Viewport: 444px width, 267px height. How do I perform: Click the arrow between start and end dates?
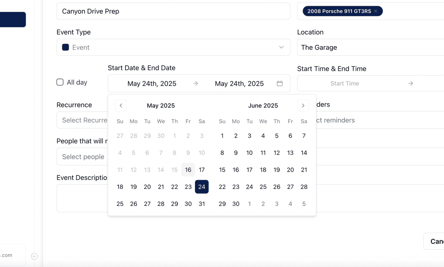coord(196,83)
